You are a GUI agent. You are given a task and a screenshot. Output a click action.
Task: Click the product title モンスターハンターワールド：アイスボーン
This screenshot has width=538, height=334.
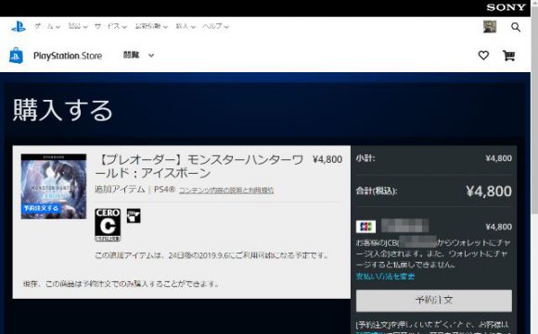199,167
